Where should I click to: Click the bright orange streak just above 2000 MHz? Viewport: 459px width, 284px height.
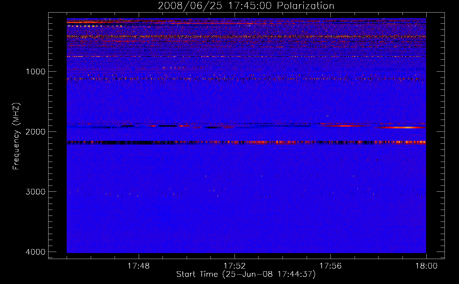coord(400,128)
